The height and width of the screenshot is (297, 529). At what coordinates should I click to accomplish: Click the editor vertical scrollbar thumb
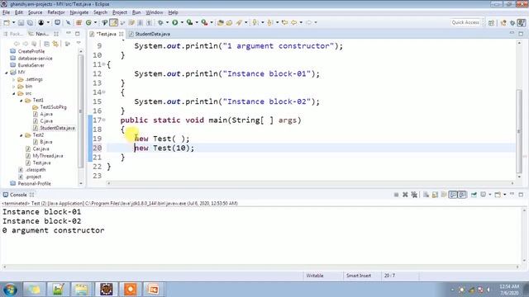click(519, 131)
